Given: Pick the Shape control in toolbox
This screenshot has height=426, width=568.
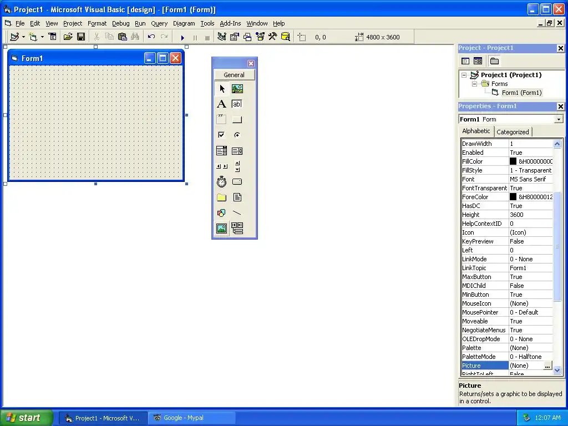Looking at the screenshot, I should point(222,213).
